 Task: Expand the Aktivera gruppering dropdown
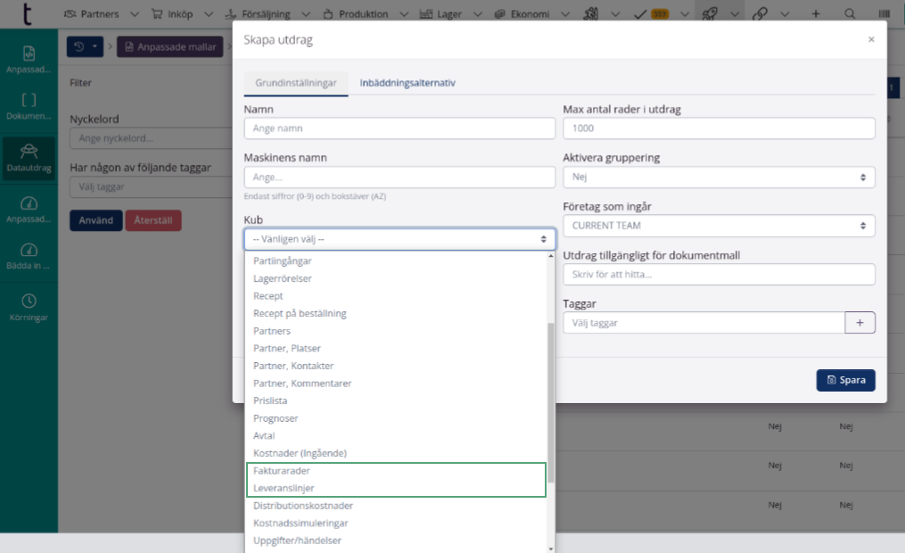pyautogui.click(x=719, y=177)
